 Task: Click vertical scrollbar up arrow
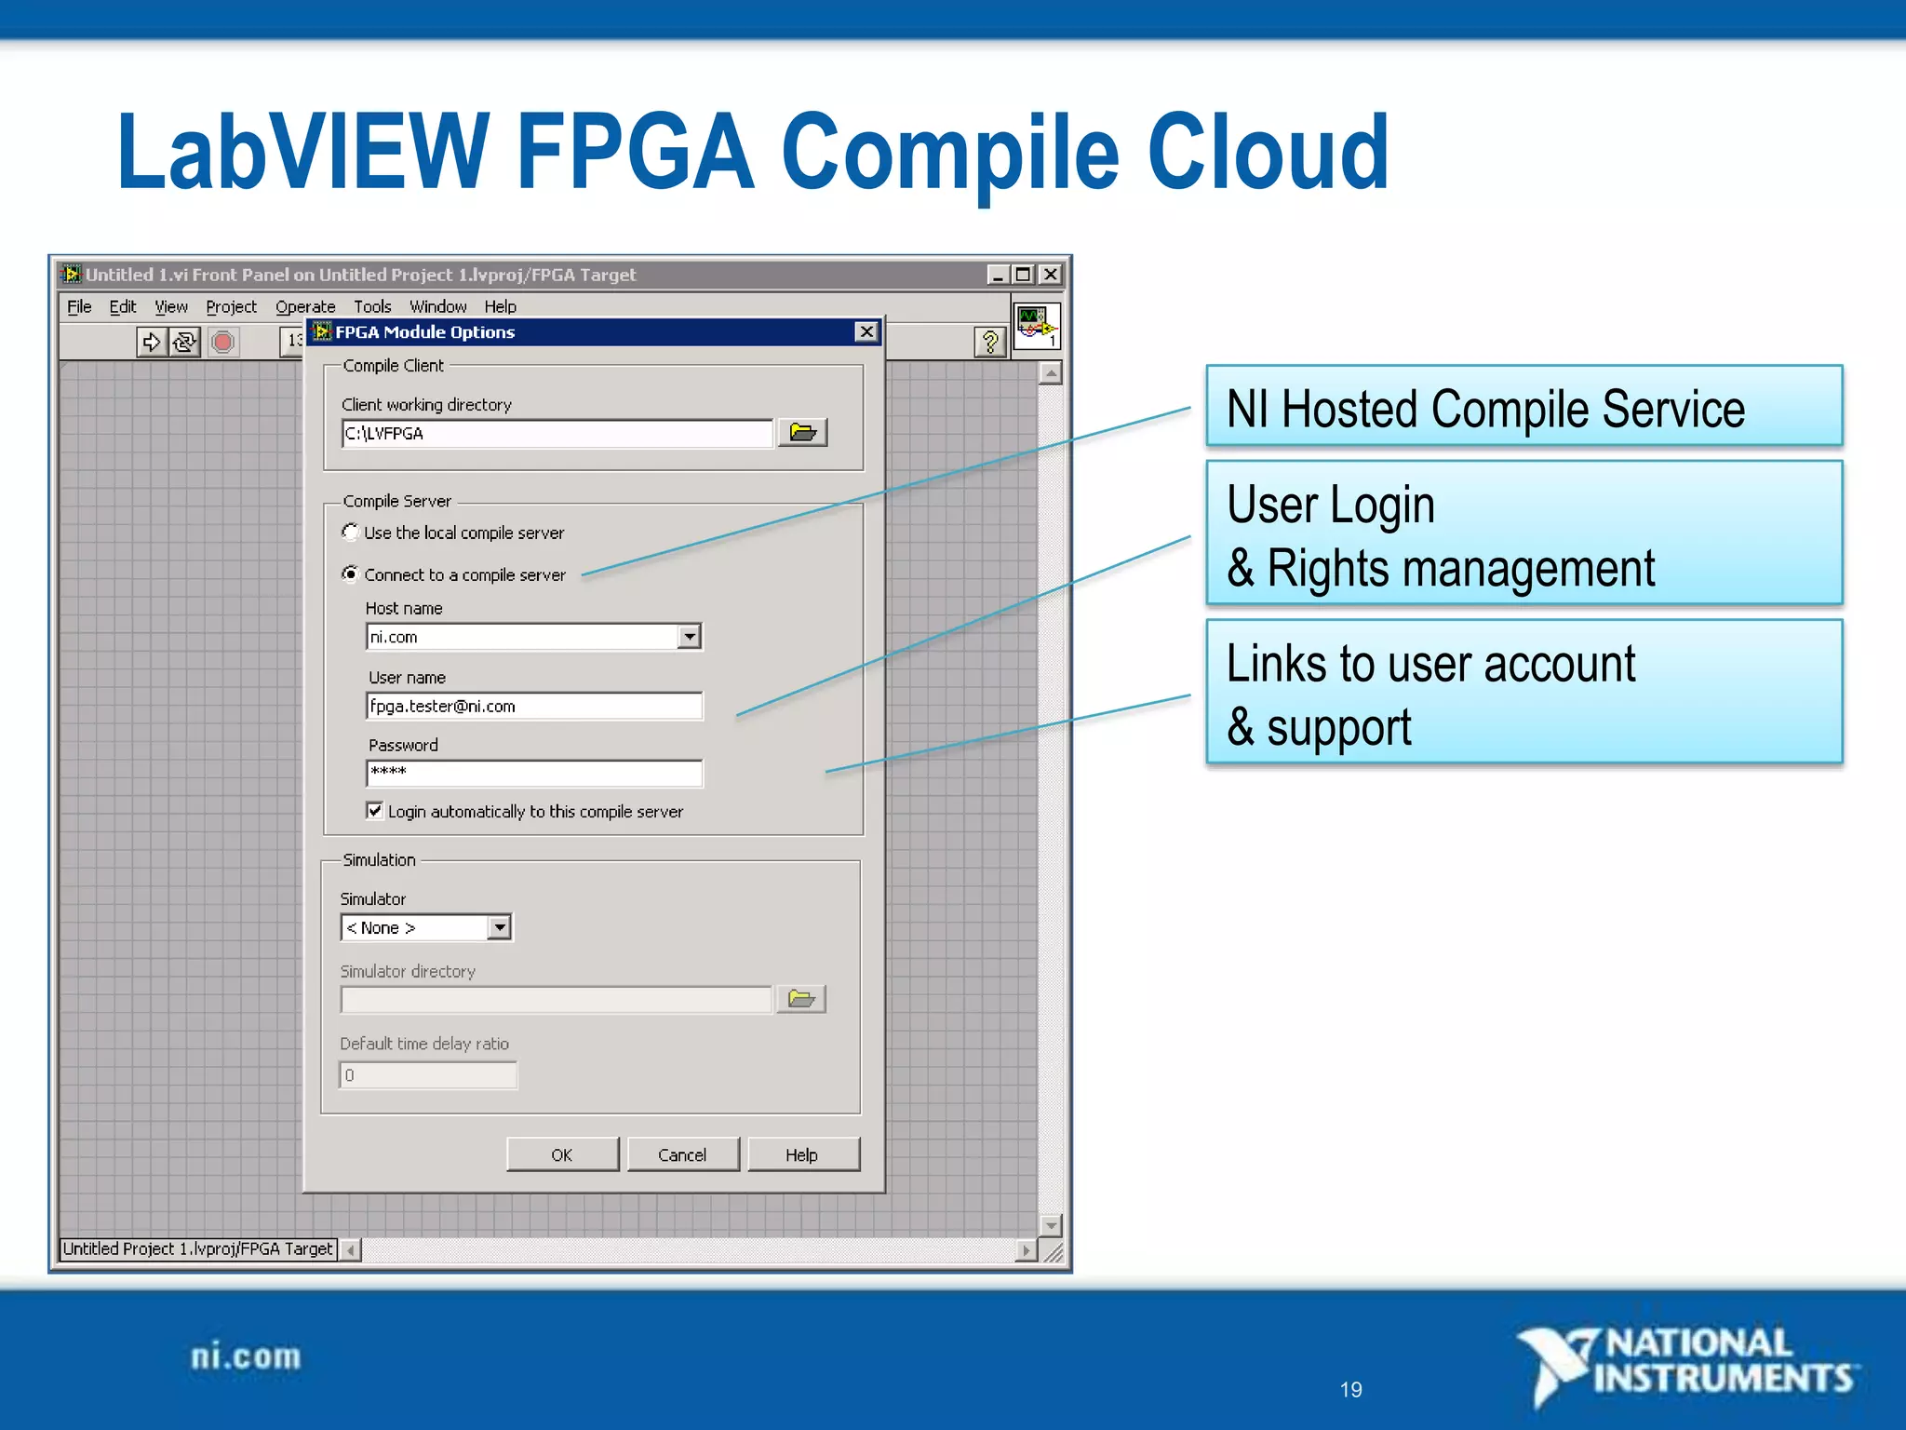(x=1051, y=373)
